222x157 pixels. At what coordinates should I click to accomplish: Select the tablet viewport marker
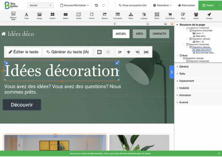pyautogui.click(x=147, y=24)
